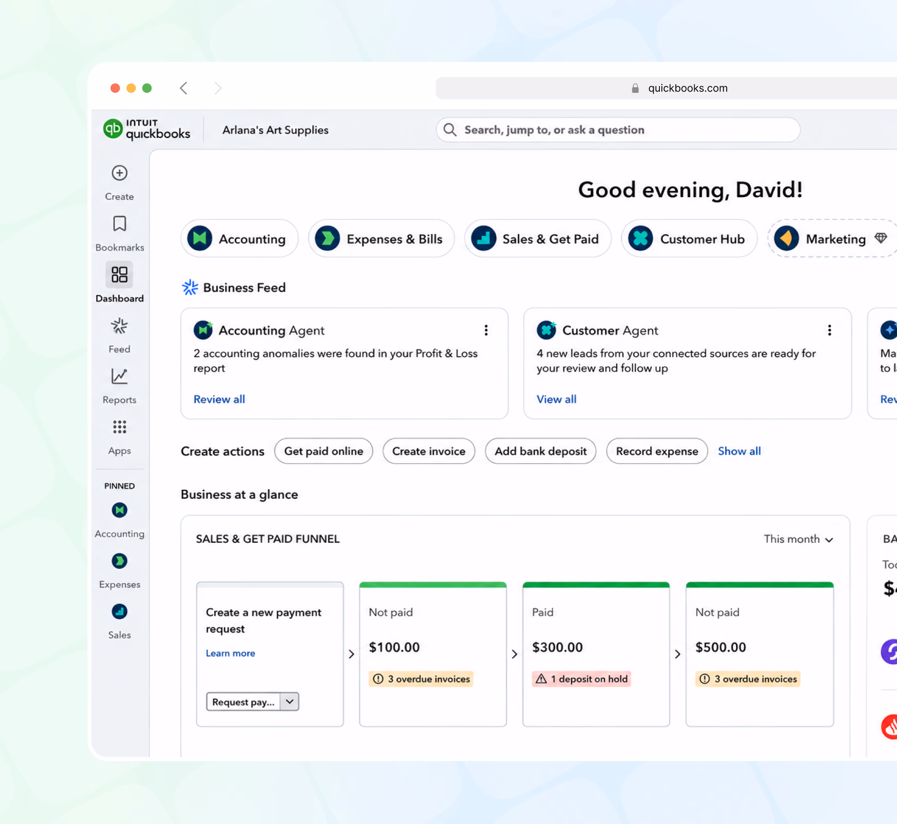Click the 3 overdue invoices badge under $500.00

coord(748,679)
